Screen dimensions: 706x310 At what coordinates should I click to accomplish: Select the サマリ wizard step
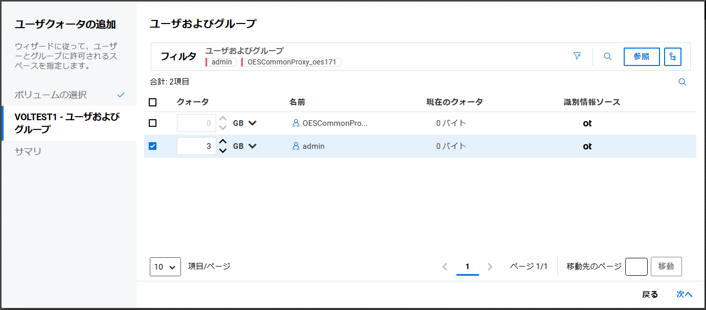[28, 151]
